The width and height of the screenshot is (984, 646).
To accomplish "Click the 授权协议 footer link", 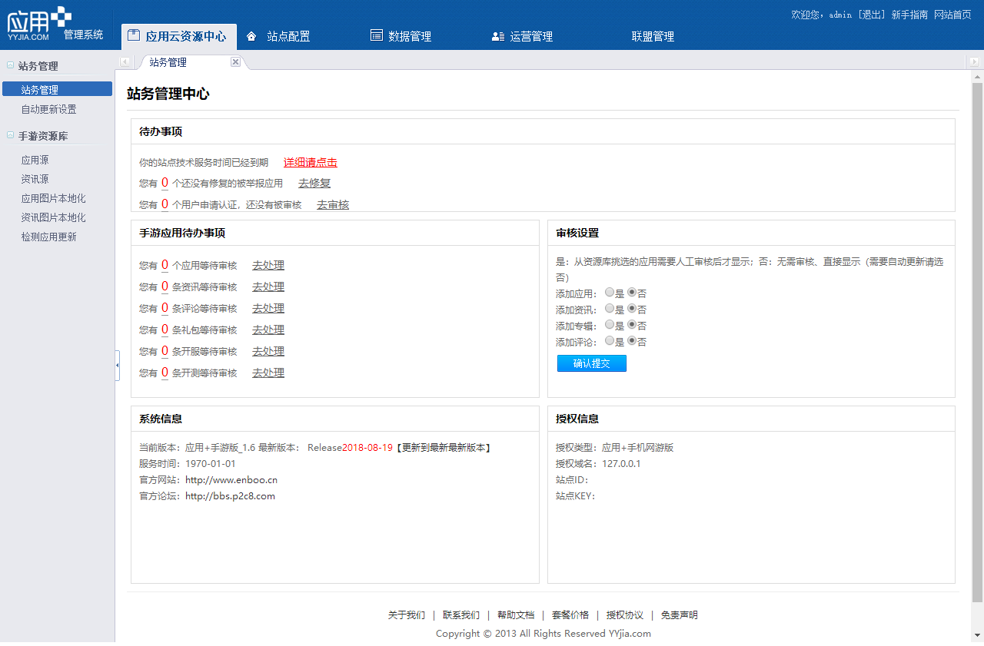I will [x=625, y=615].
